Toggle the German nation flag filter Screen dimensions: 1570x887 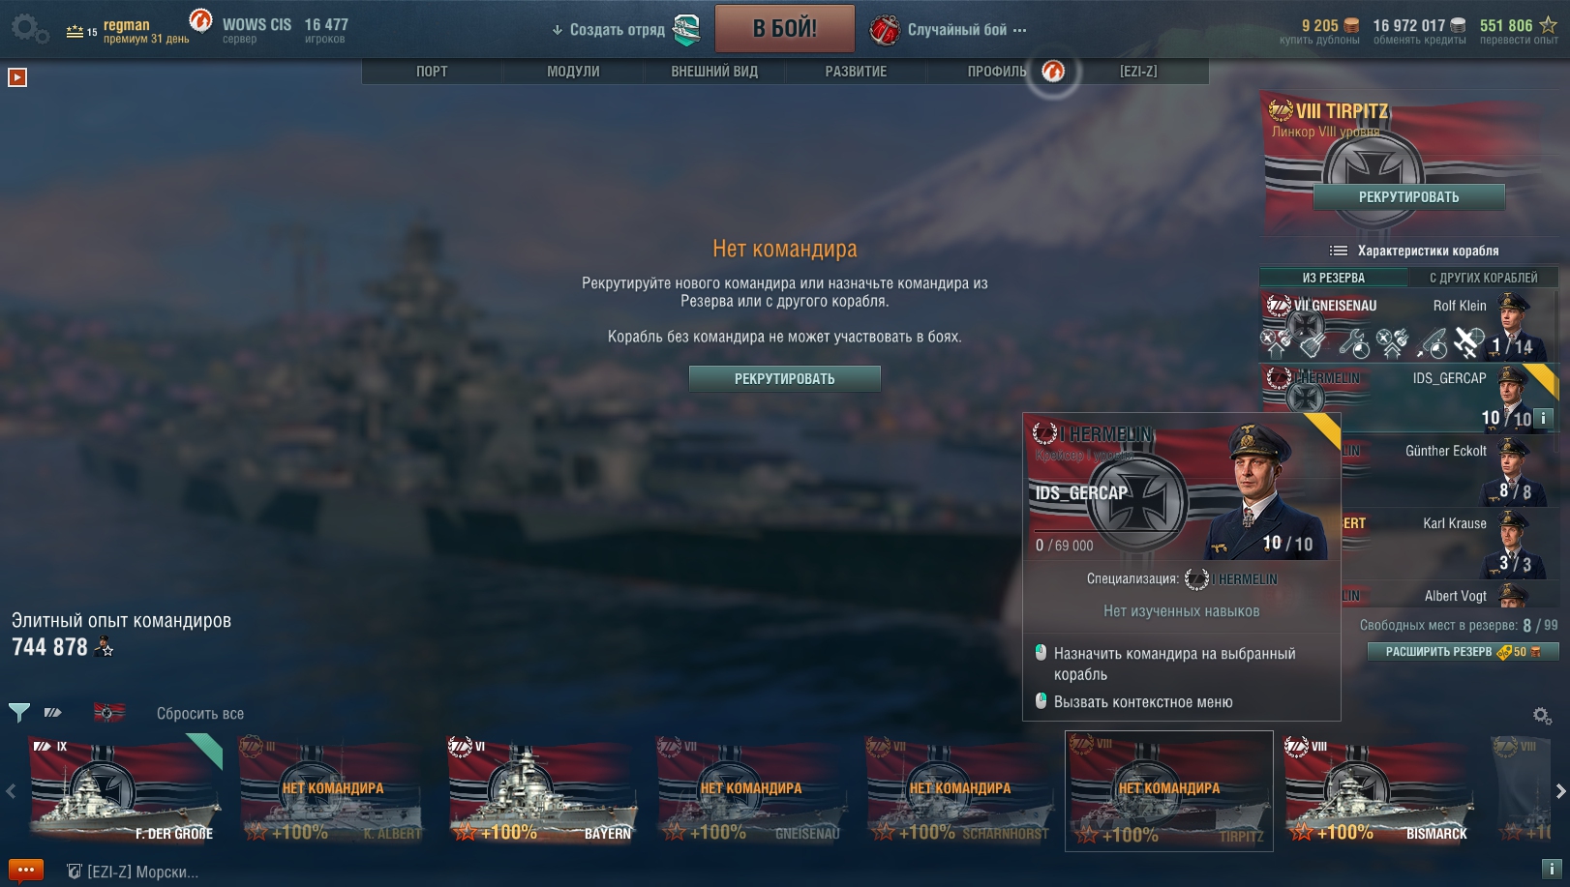pos(108,713)
